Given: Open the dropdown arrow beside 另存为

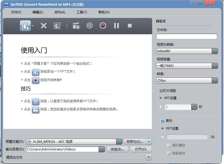Looking at the screenshot, I should 149,142.
